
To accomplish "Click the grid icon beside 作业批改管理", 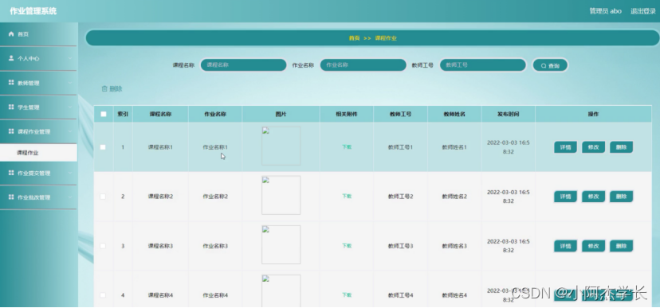I will 11,197.
